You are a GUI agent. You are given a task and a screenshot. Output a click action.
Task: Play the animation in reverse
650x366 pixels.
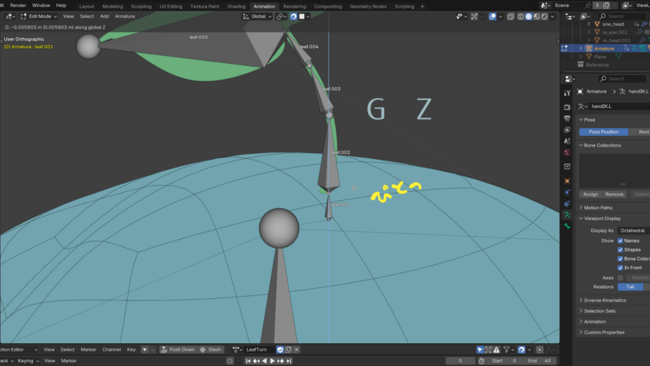coord(265,361)
